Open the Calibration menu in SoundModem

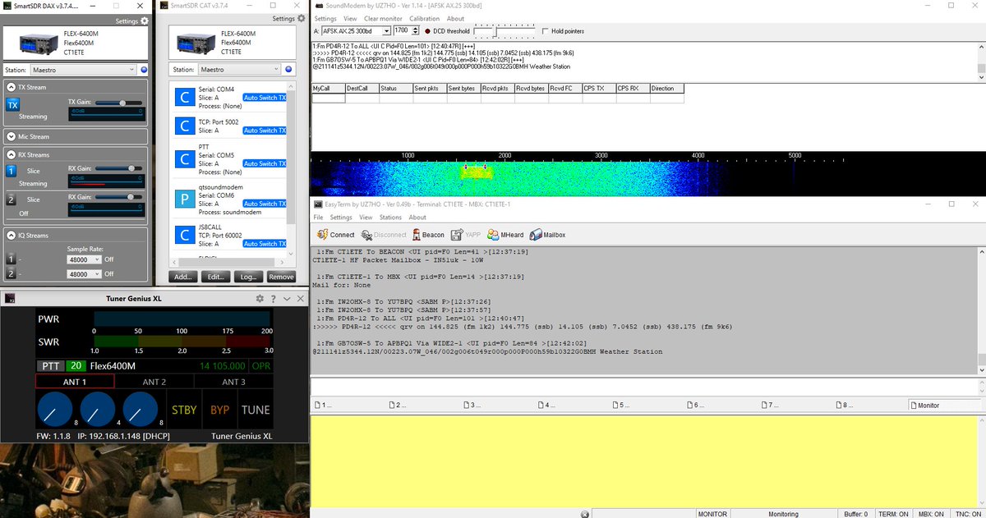[424, 18]
